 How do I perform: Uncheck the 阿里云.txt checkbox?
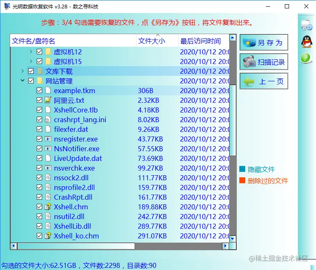pyautogui.click(x=40, y=100)
